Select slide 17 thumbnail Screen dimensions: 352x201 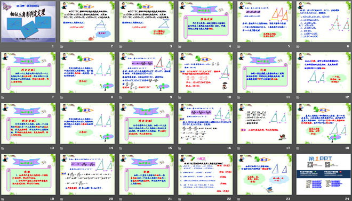(x=265, y=123)
